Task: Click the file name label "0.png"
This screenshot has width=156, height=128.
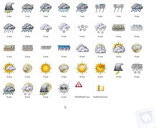Action: coord(9,16)
